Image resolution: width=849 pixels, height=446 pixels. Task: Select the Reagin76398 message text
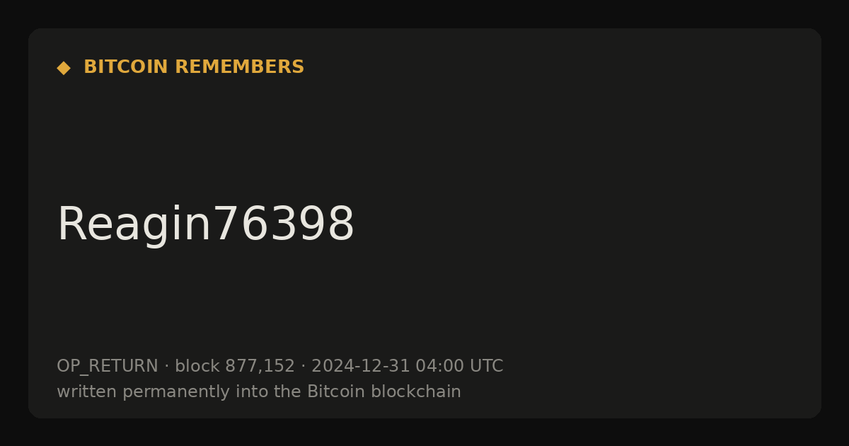pyautogui.click(x=206, y=224)
